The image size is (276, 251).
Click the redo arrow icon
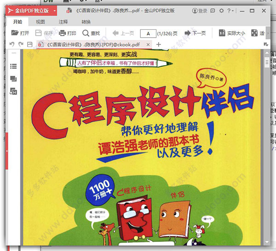tap(21, 44)
